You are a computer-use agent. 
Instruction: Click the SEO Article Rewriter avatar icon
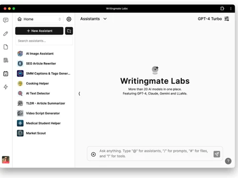[20, 64]
